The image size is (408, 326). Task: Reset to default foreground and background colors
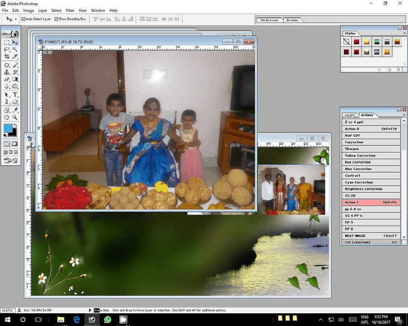tap(5, 135)
